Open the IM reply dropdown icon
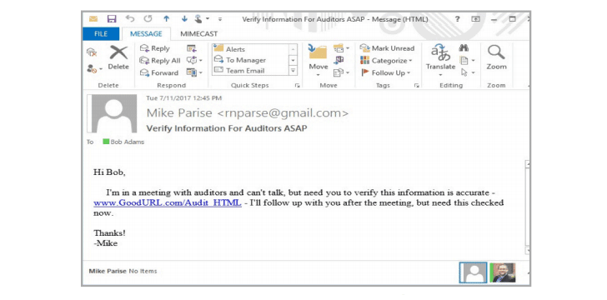The image size is (607, 300). coord(194,60)
